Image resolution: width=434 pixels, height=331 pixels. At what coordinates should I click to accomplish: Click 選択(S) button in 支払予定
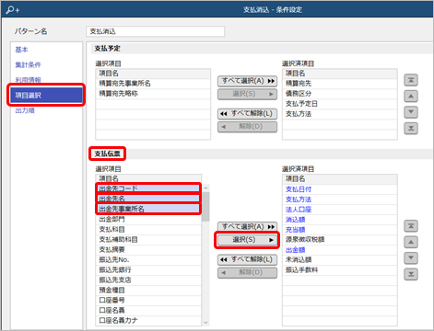(247, 94)
